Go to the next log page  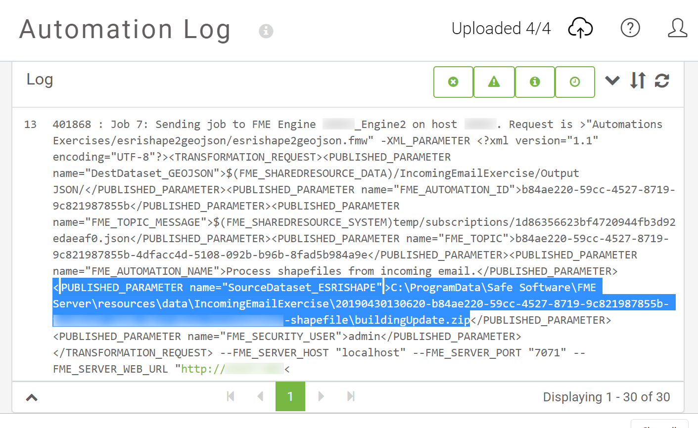tap(321, 396)
